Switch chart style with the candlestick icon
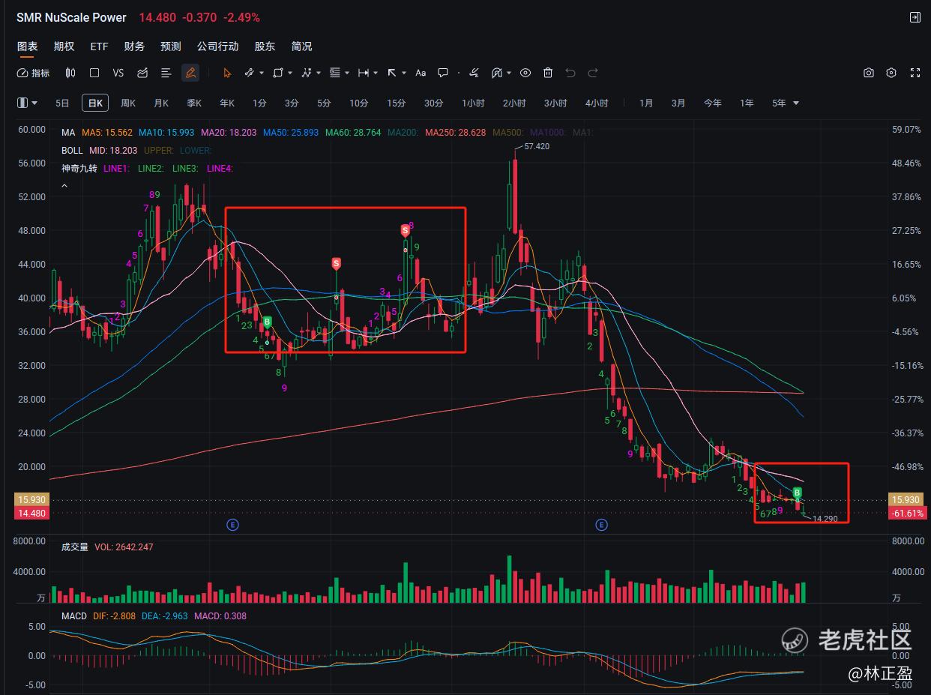The width and height of the screenshot is (931, 695). click(x=70, y=73)
